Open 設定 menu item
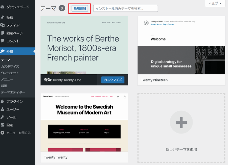228x165 pixels. pyautogui.click(x=18, y=125)
